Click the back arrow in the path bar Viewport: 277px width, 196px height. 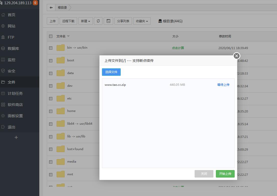[x=51, y=7]
